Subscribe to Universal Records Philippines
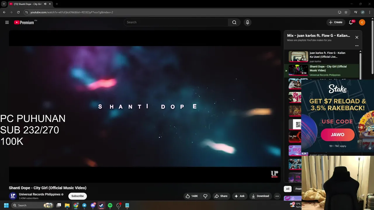Image resolution: width=374 pixels, height=210 pixels. pos(77,196)
